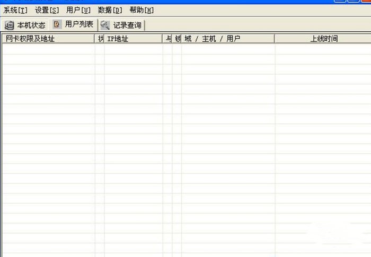371x257 pixels.
Task: Click the 状 status column header
Action: [x=99, y=39]
